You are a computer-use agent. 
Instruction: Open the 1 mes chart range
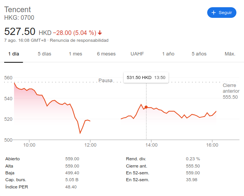pos(75,54)
